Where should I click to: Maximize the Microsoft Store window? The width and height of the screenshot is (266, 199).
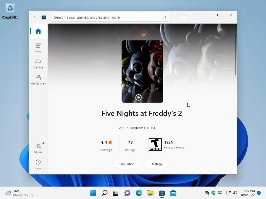(x=219, y=15)
